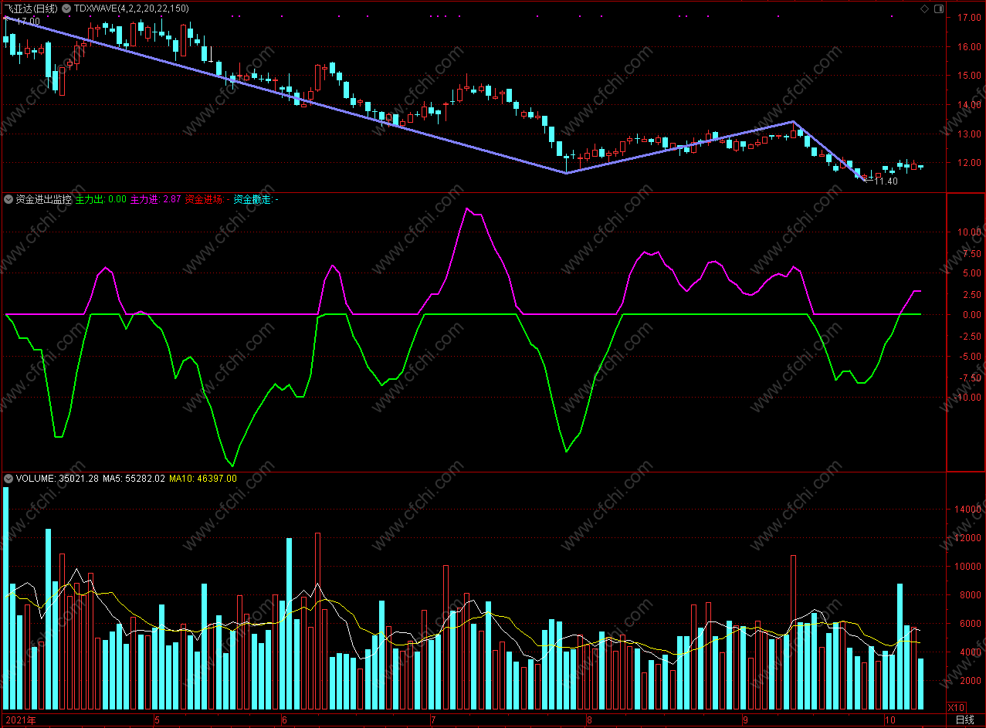Click the 2021年 label on the time axis
Viewport: 986px width, 728px height.
click(x=20, y=720)
